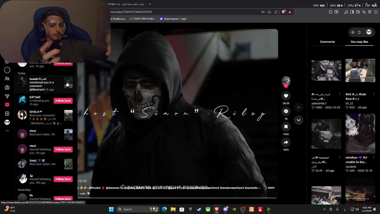
Task: Share the video using arrow icon
Action: coord(286,142)
